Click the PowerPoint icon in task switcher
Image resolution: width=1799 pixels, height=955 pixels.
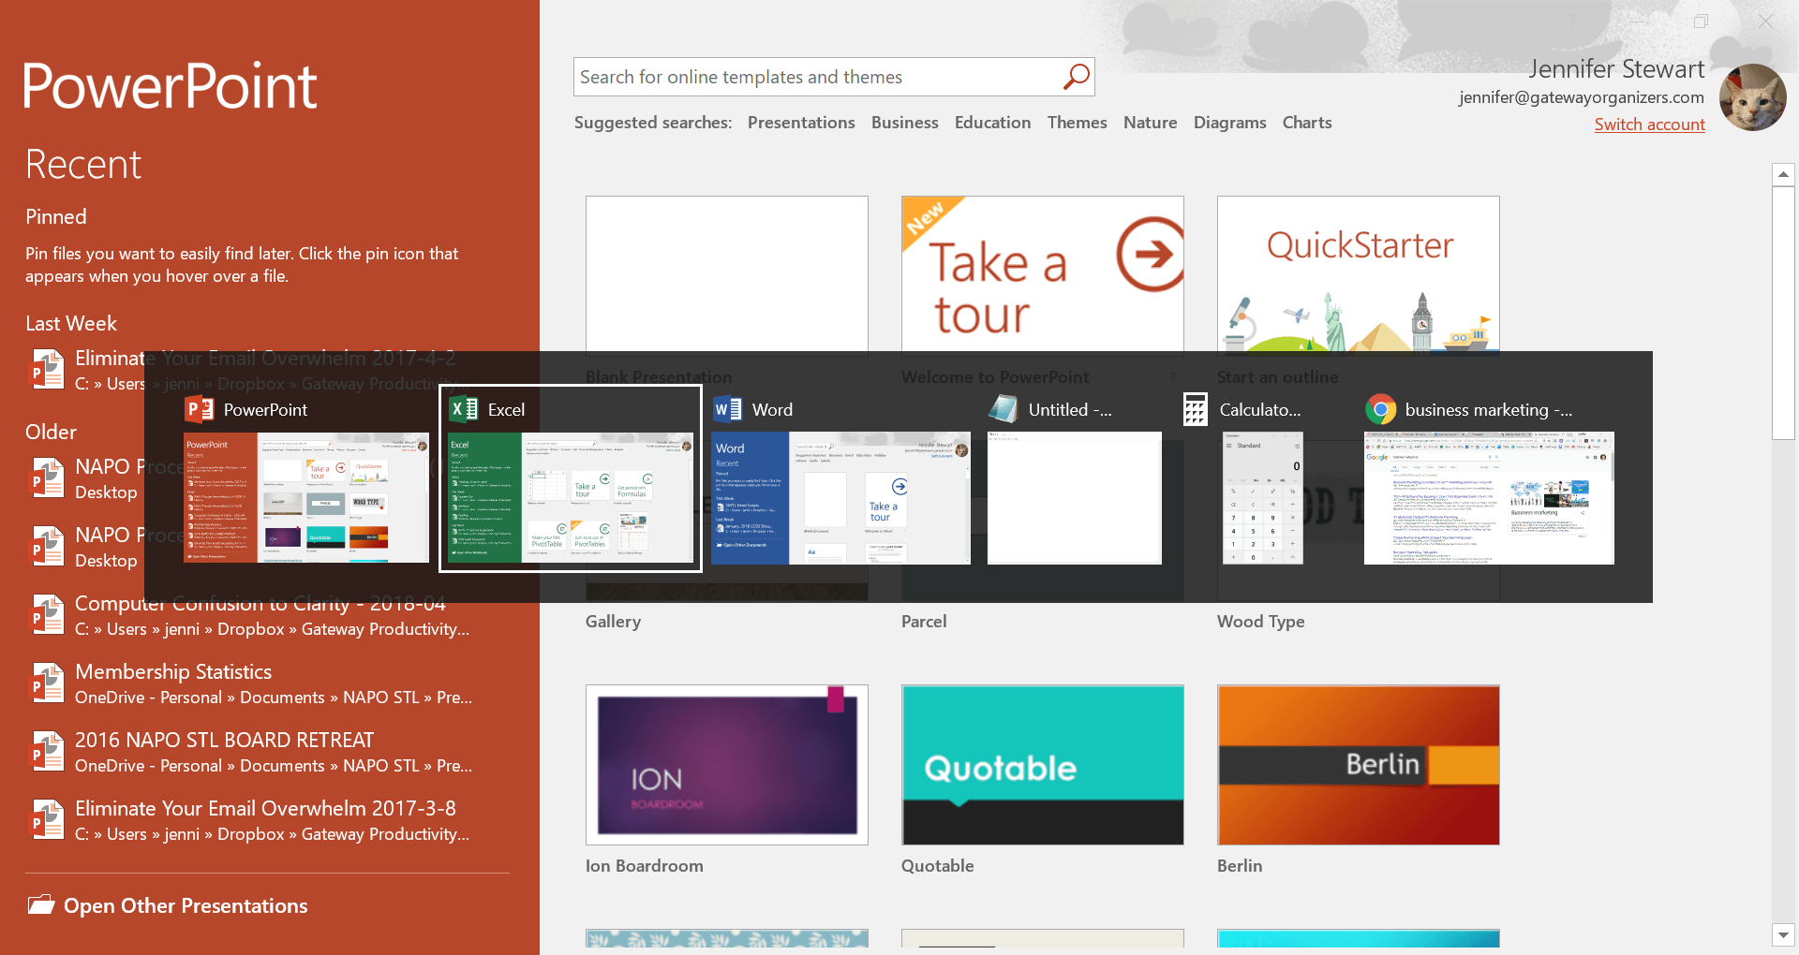click(x=199, y=409)
